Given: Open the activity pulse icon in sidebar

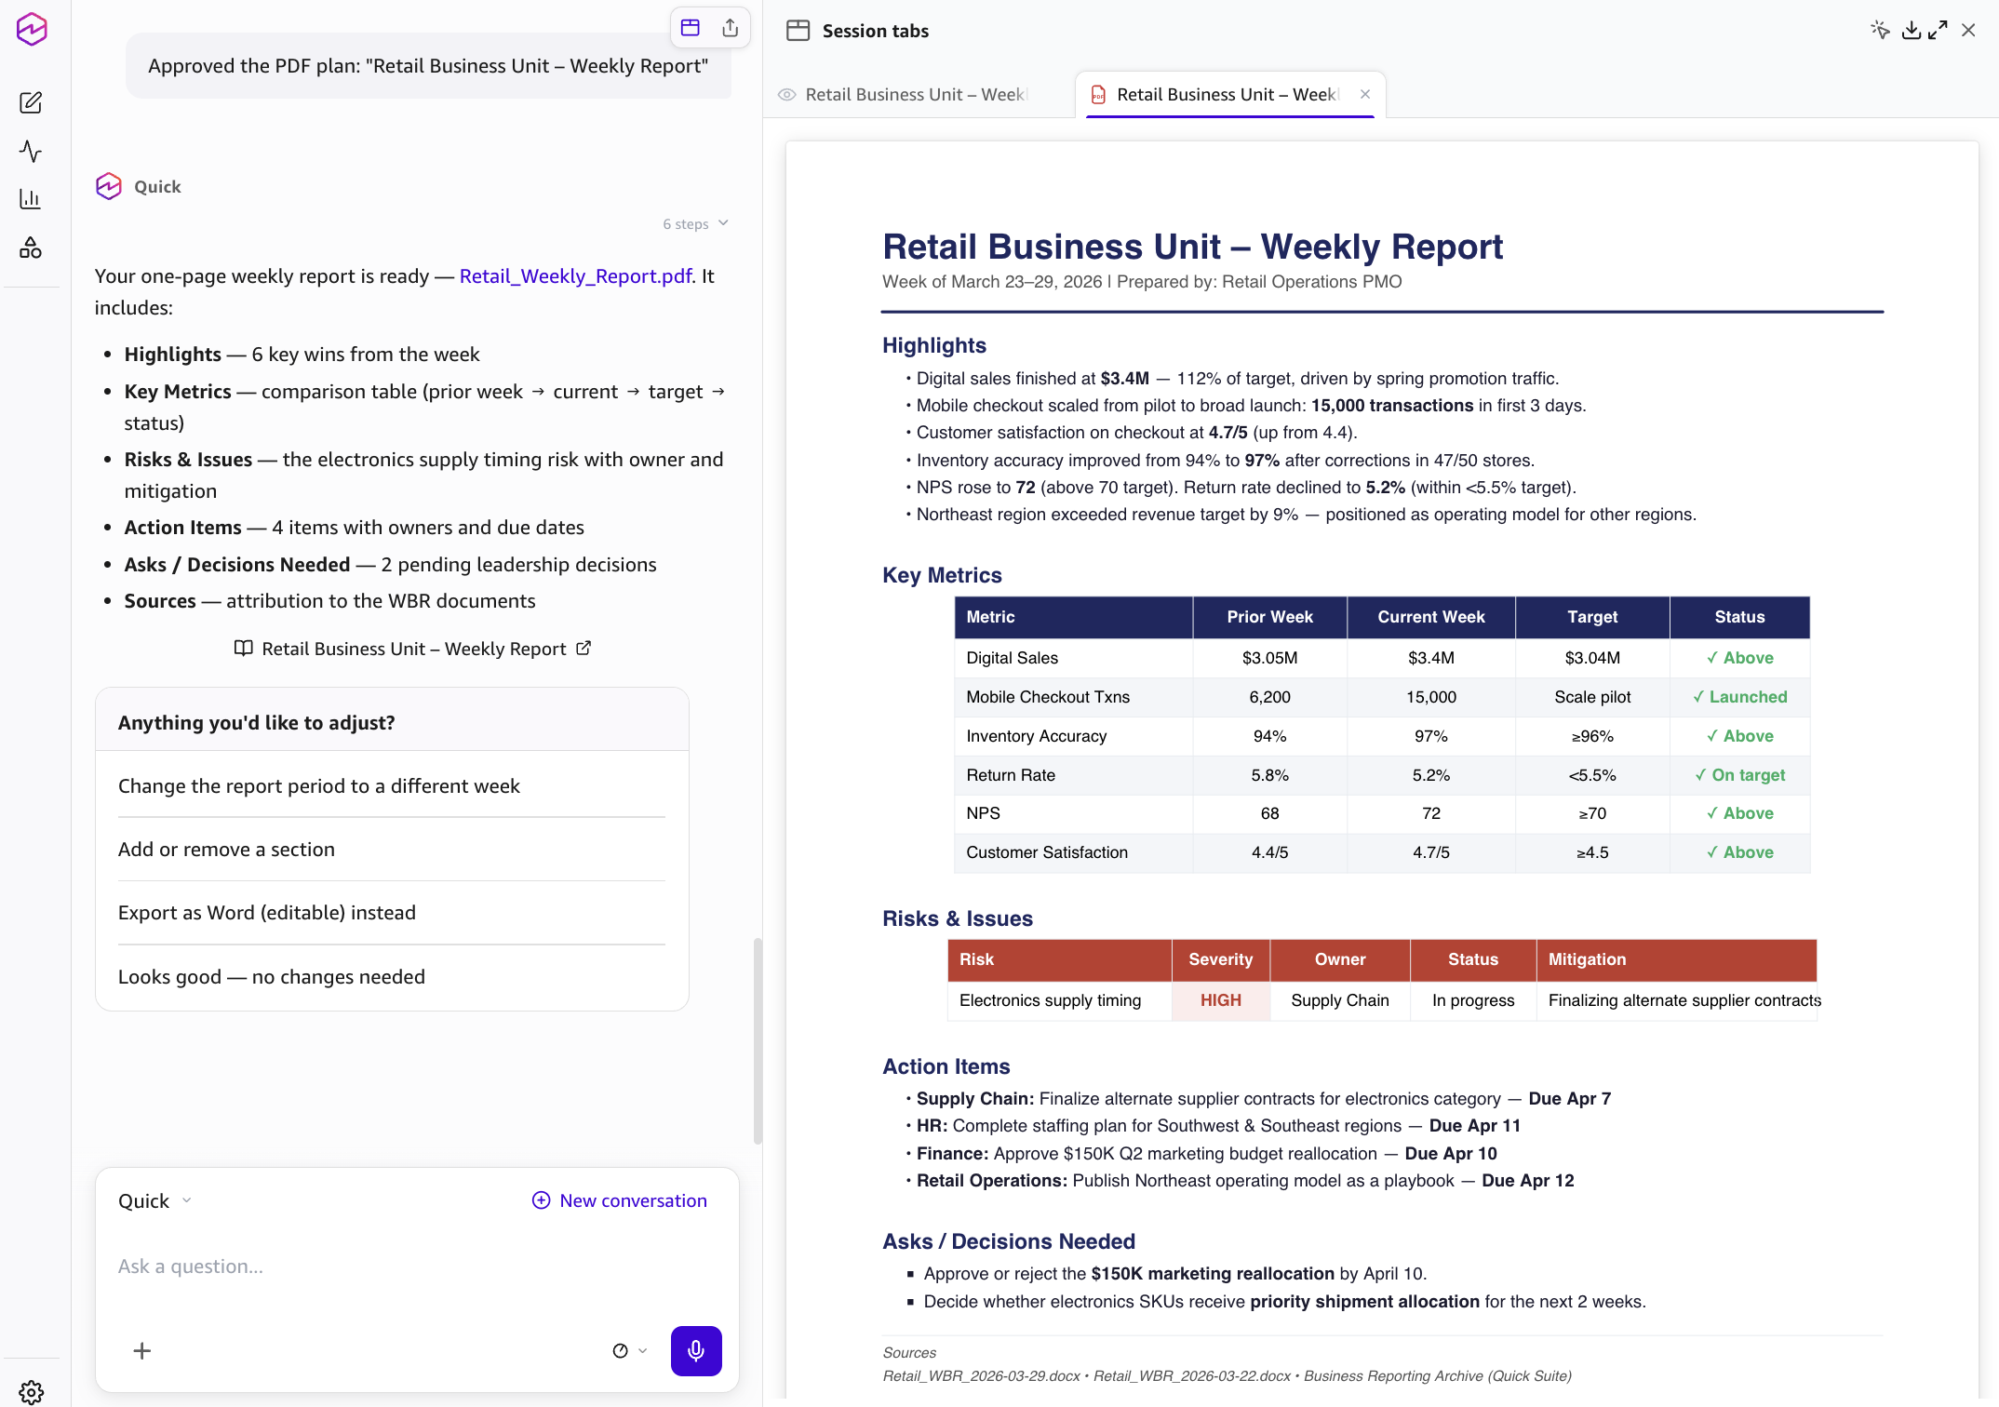Looking at the screenshot, I should point(31,151).
